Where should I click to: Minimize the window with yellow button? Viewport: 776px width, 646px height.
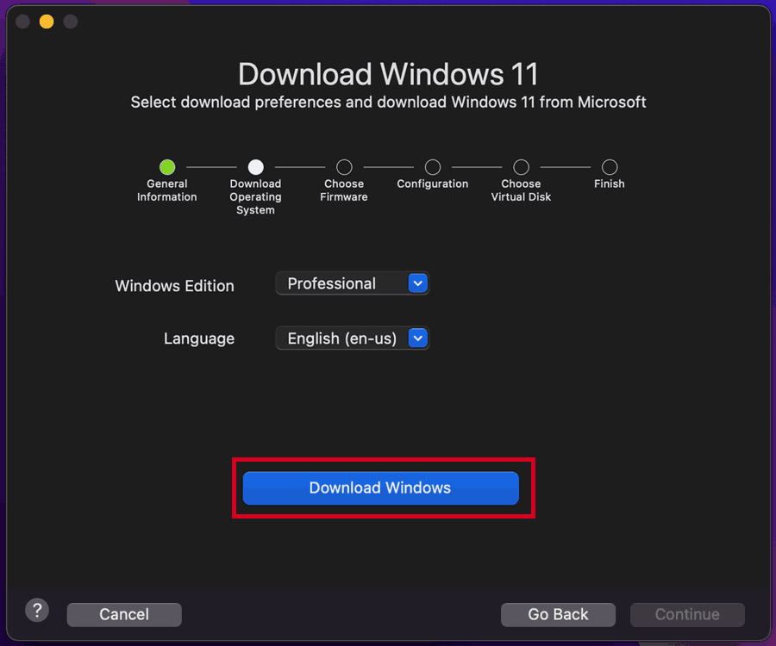coord(47,22)
